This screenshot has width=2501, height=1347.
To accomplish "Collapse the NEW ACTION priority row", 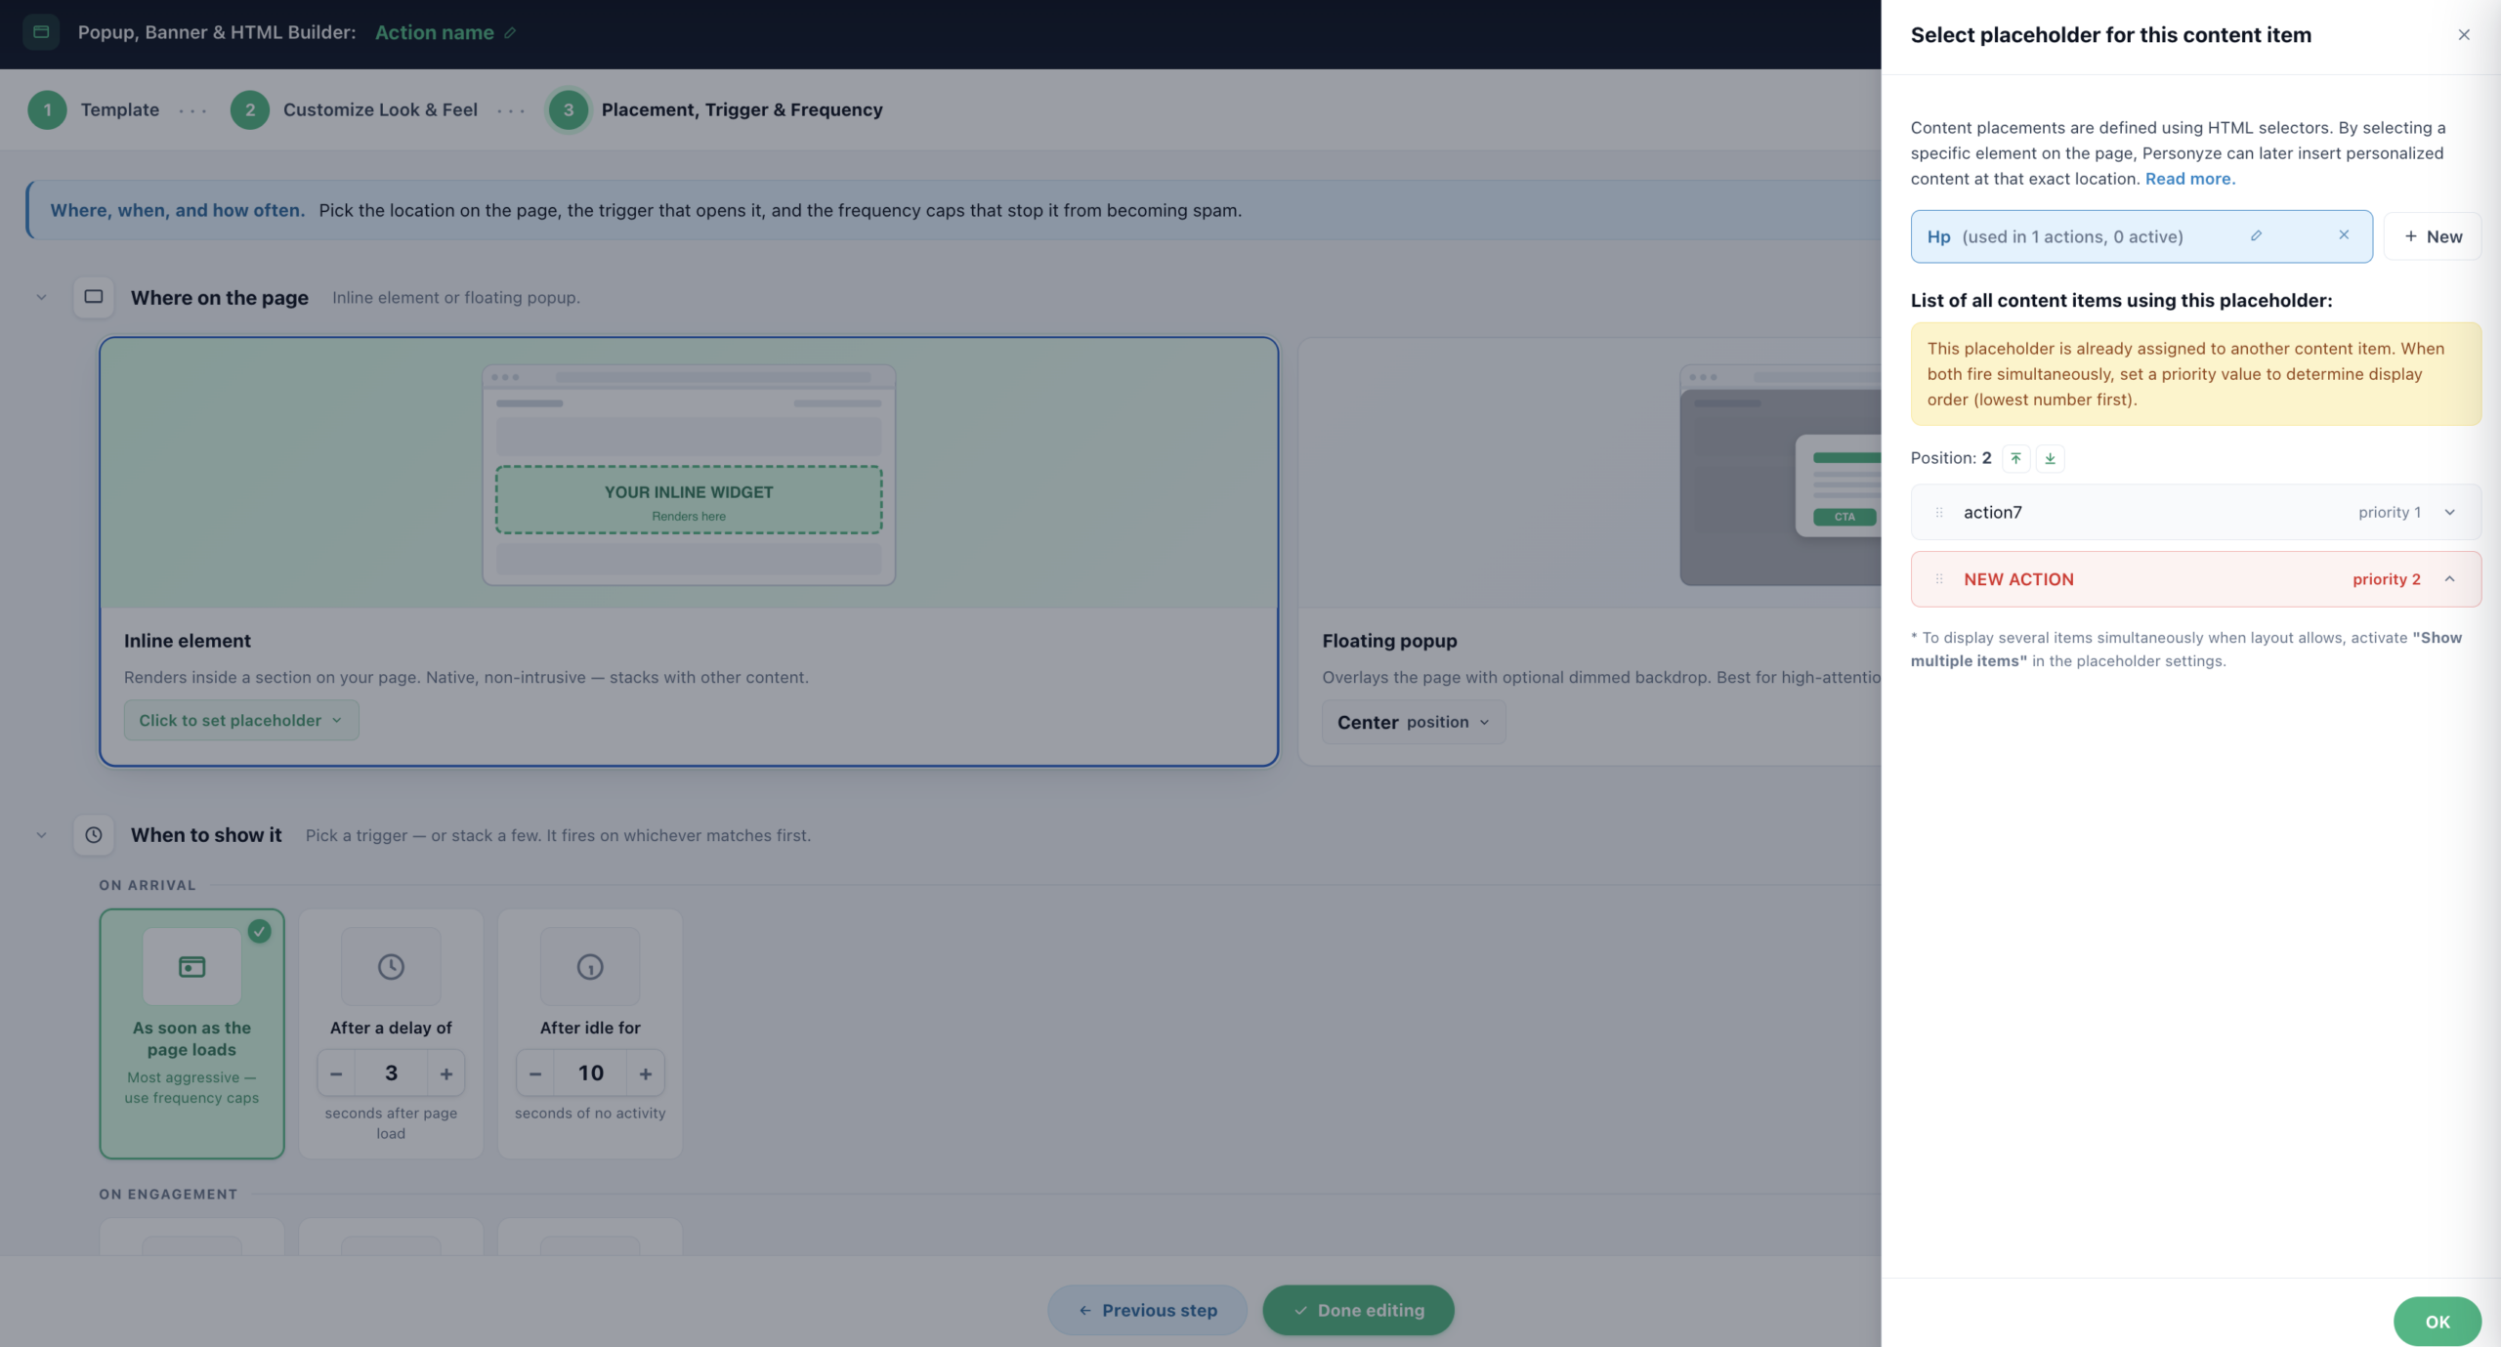I will point(2449,579).
